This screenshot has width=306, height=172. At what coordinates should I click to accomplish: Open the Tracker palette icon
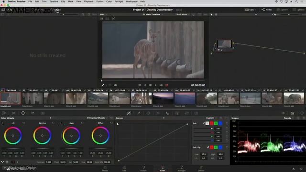tap(158, 113)
